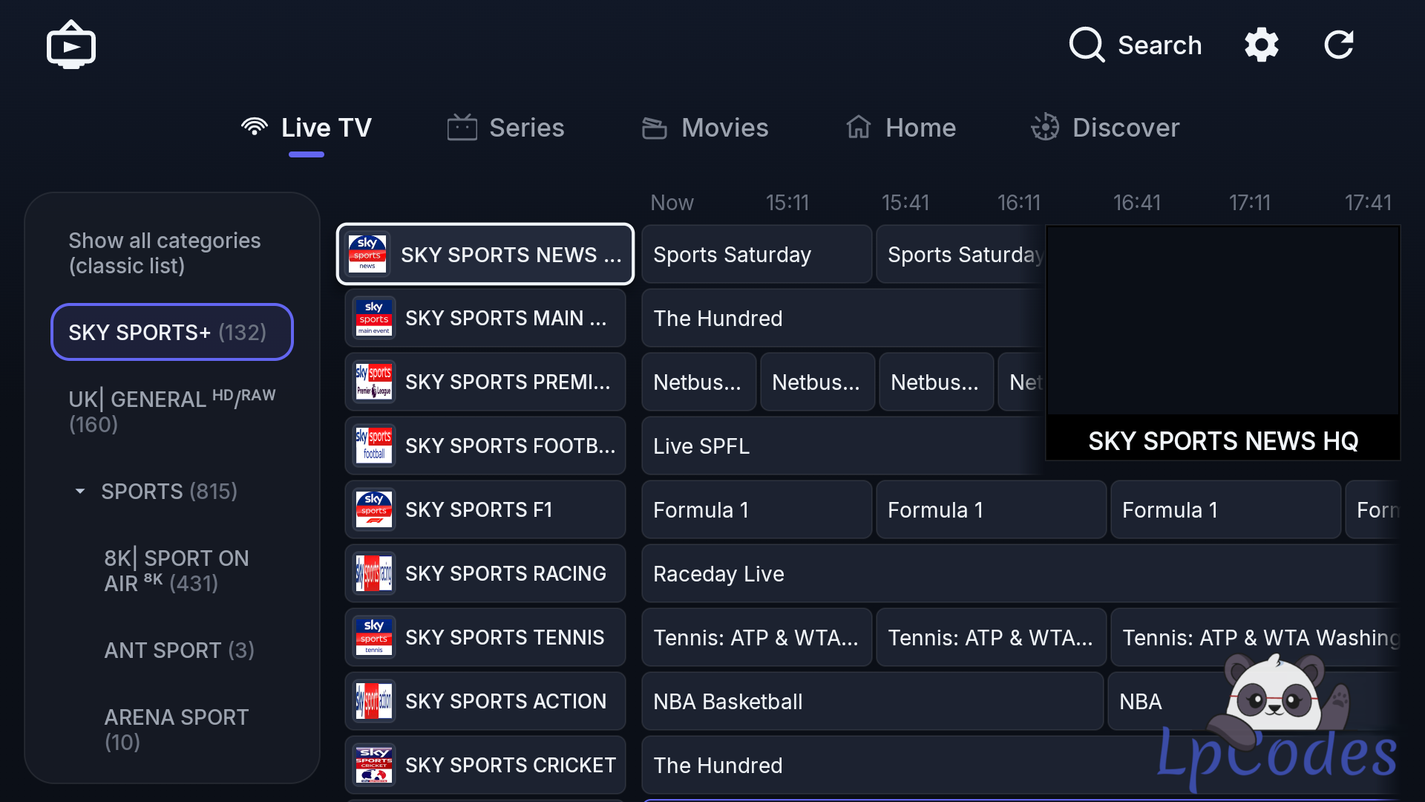Show all categories classic list
This screenshot has height=802, width=1425.
pos(165,253)
